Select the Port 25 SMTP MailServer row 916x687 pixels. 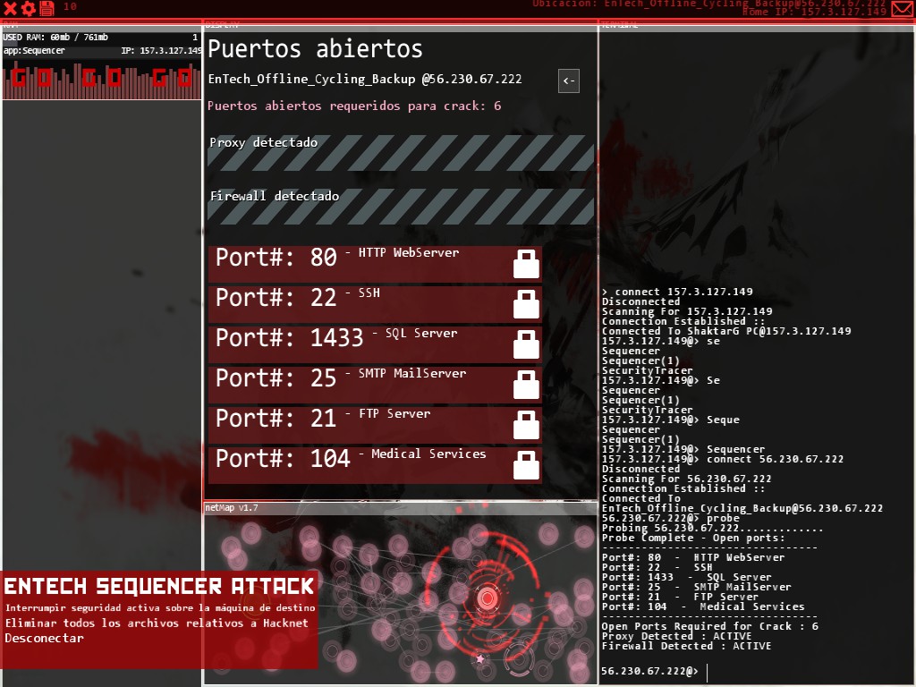[375, 385]
